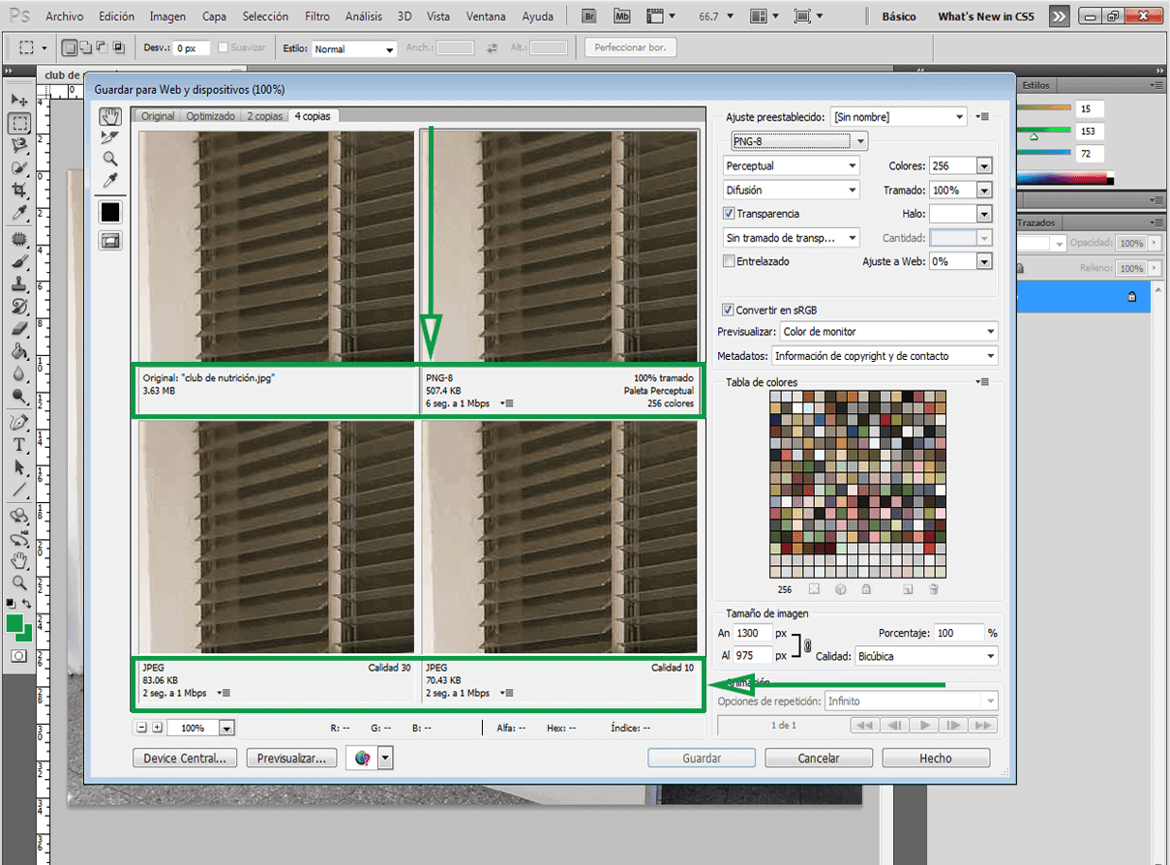Switch to the Optimizado tab
Viewport: 1170px width, 865px height.
(x=210, y=116)
